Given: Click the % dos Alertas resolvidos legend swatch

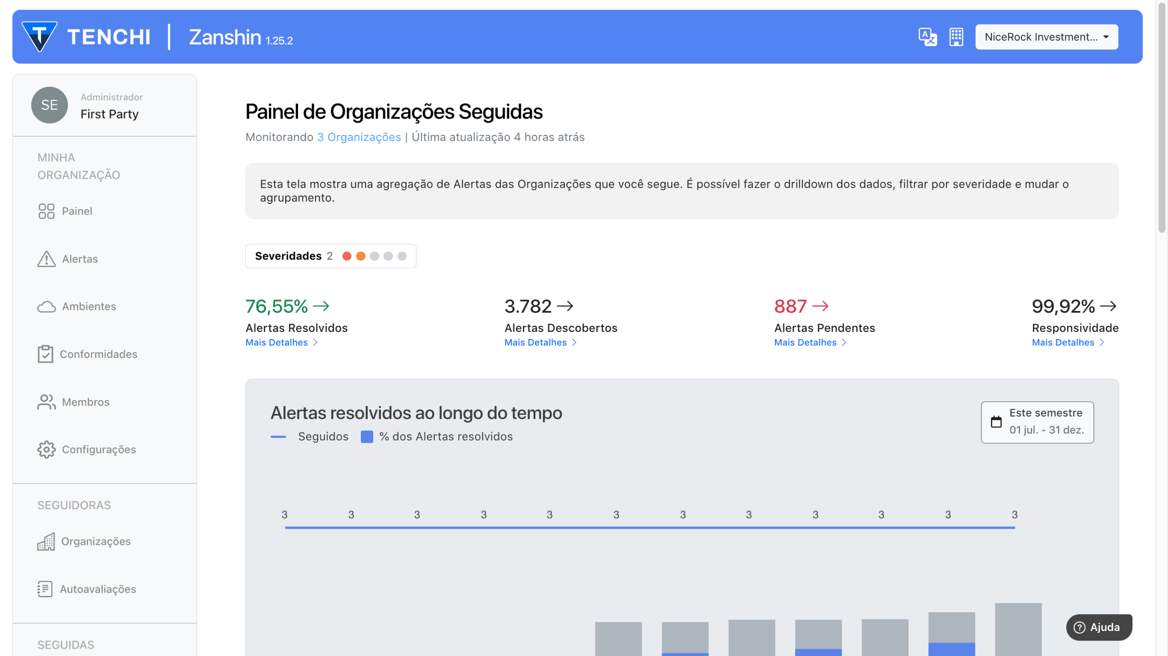Looking at the screenshot, I should point(367,437).
